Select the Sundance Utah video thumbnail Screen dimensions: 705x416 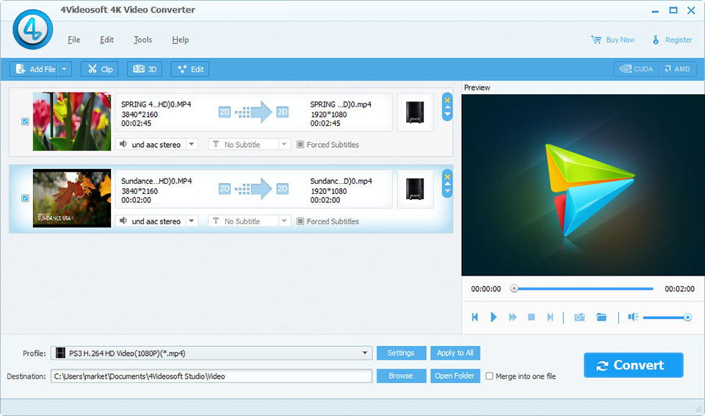click(x=71, y=198)
